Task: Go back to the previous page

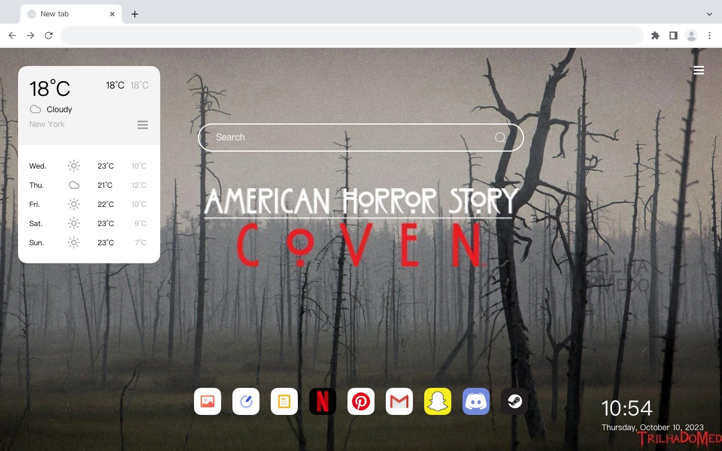Action: point(12,36)
